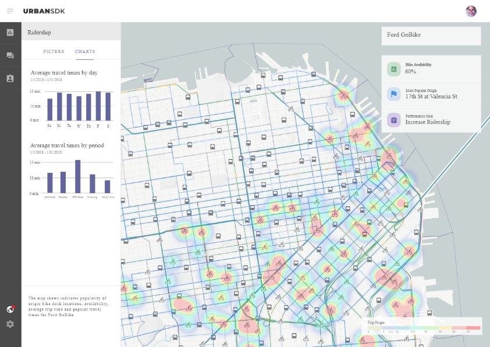
Task: Click the PM Peak bar in period chart
Action: point(78,176)
